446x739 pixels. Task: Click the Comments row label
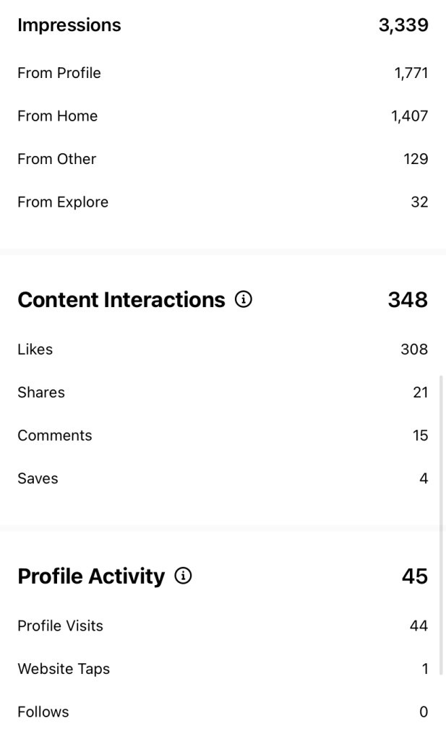tap(55, 436)
